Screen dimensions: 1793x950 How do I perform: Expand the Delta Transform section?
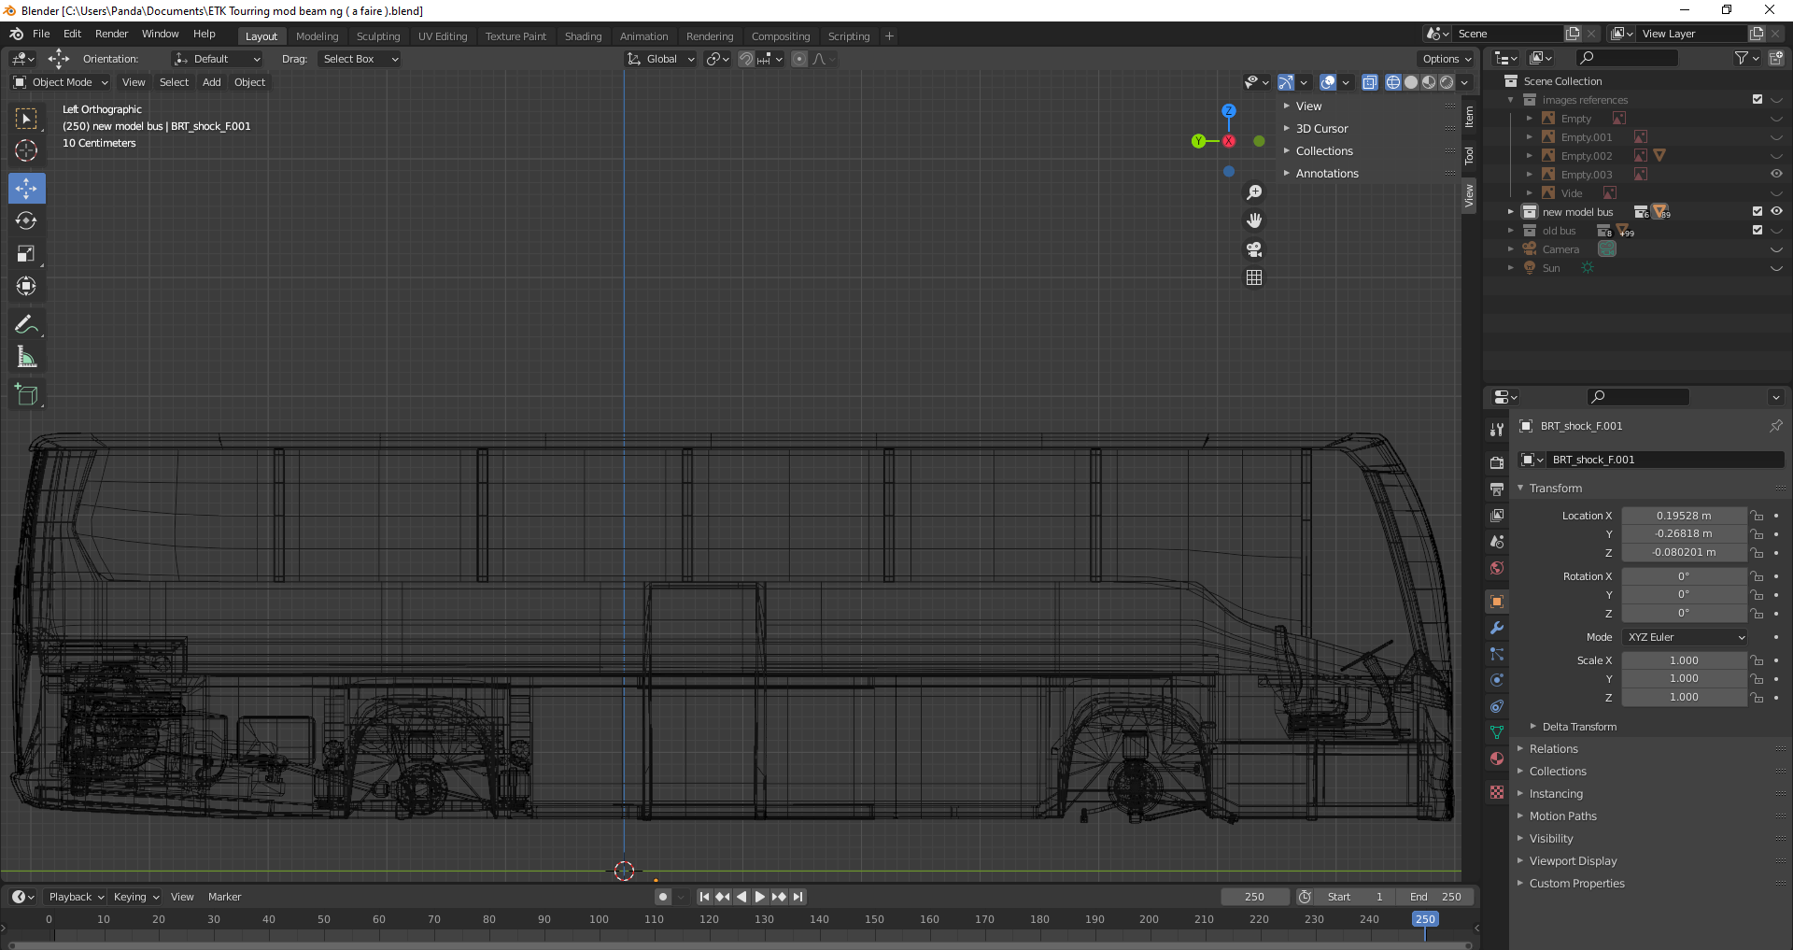coord(1578,727)
